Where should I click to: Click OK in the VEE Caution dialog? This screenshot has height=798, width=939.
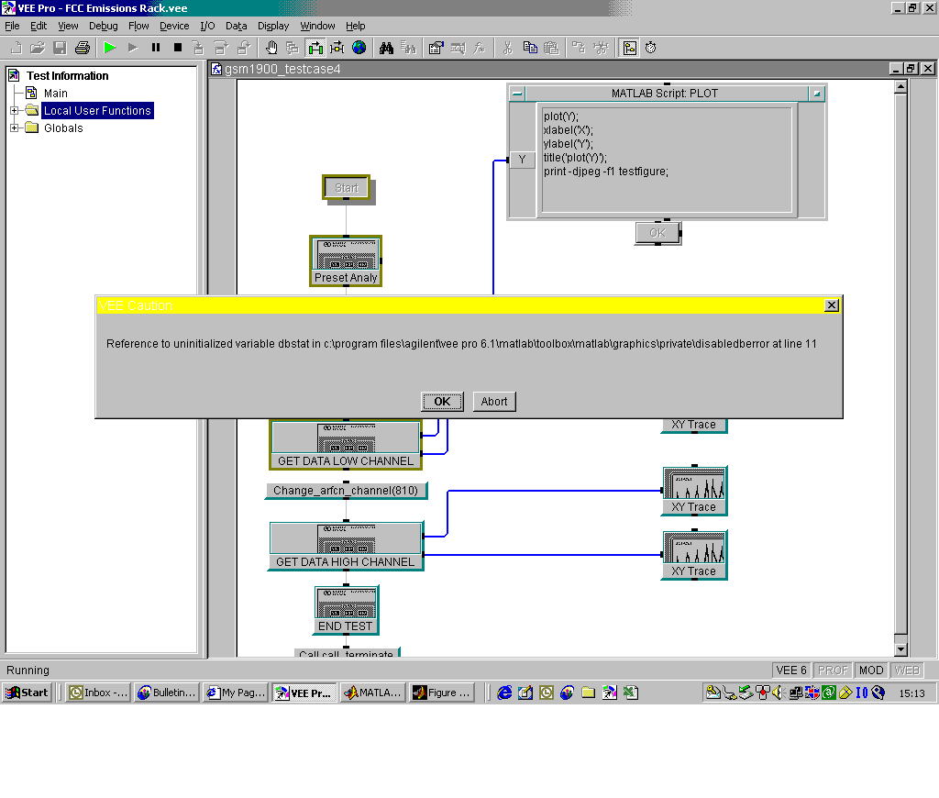pyautogui.click(x=442, y=402)
